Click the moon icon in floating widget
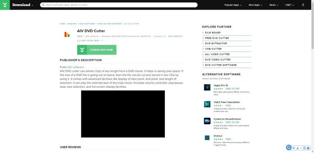Image resolution: width=314 pixels, height=153 pixels. tap(297, 148)
